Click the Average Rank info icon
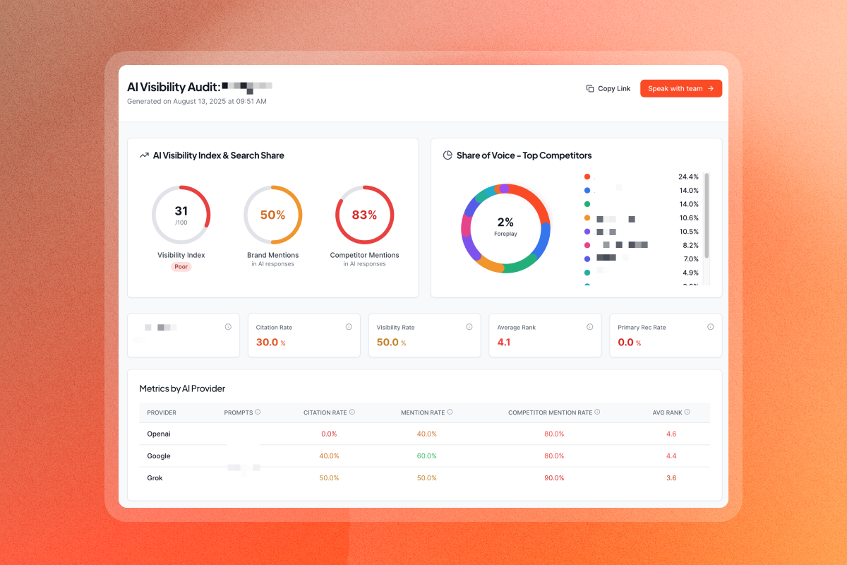The height and width of the screenshot is (565, 847). click(590, 327)
